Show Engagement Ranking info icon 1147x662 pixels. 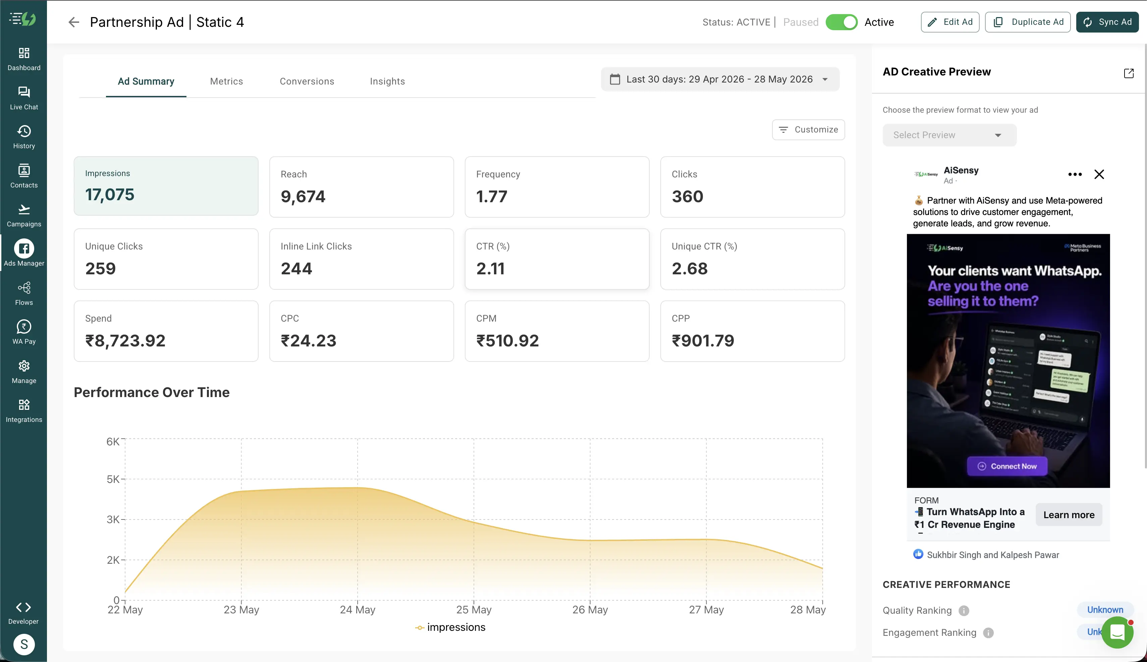tap(988, 633)
